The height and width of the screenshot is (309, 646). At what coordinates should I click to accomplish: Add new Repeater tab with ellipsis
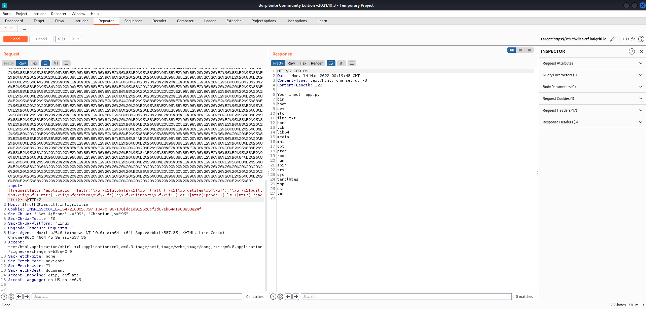[24, 28]
